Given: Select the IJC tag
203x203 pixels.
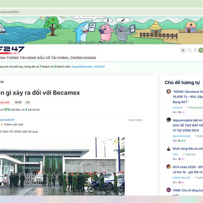Looking at the screenshot, I should point(28,102).
